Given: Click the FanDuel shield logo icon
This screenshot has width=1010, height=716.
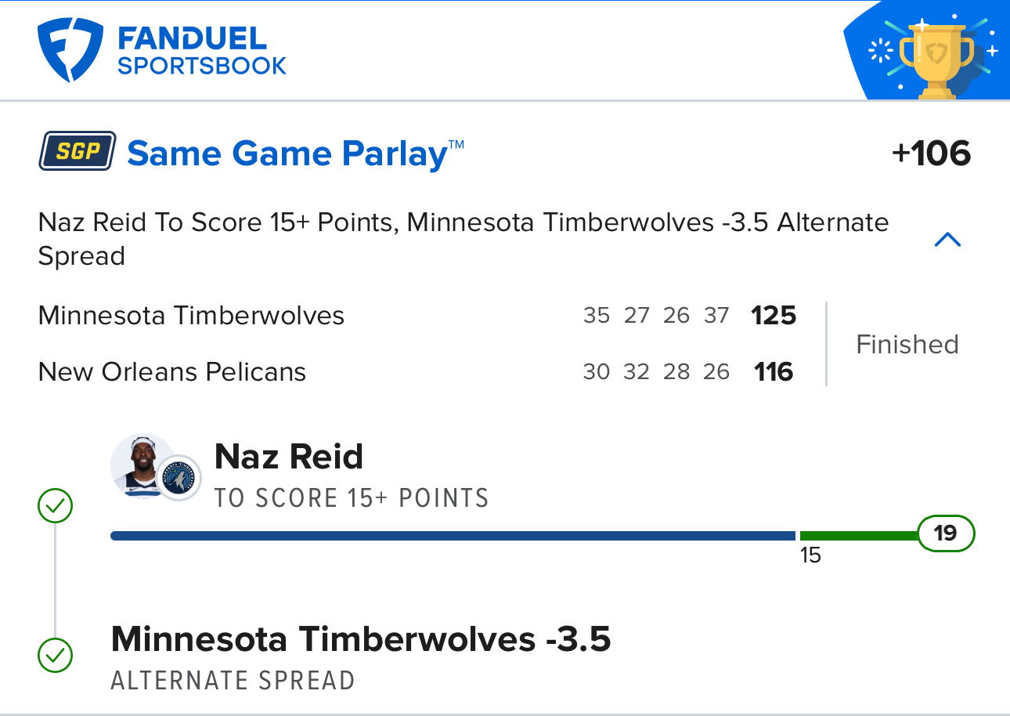Looking at the screenshot, I should 70,51.
